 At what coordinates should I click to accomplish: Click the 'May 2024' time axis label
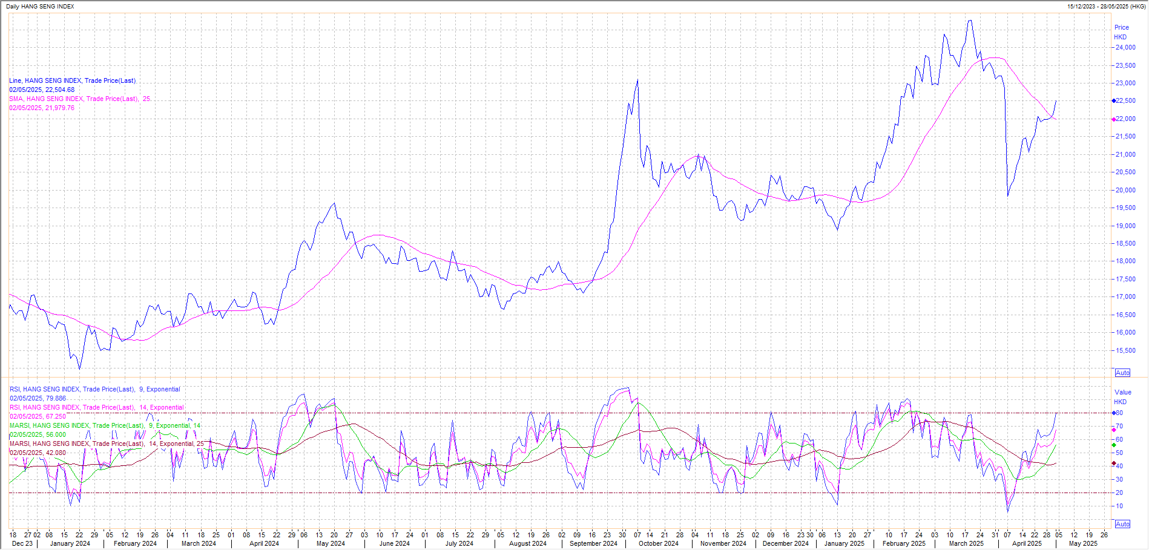click(x=331, y=543)
